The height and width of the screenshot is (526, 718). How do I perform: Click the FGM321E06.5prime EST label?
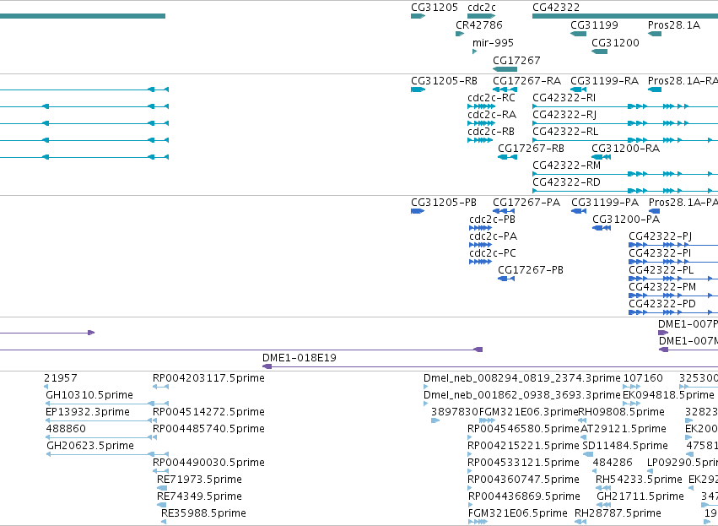pos(518,513)
